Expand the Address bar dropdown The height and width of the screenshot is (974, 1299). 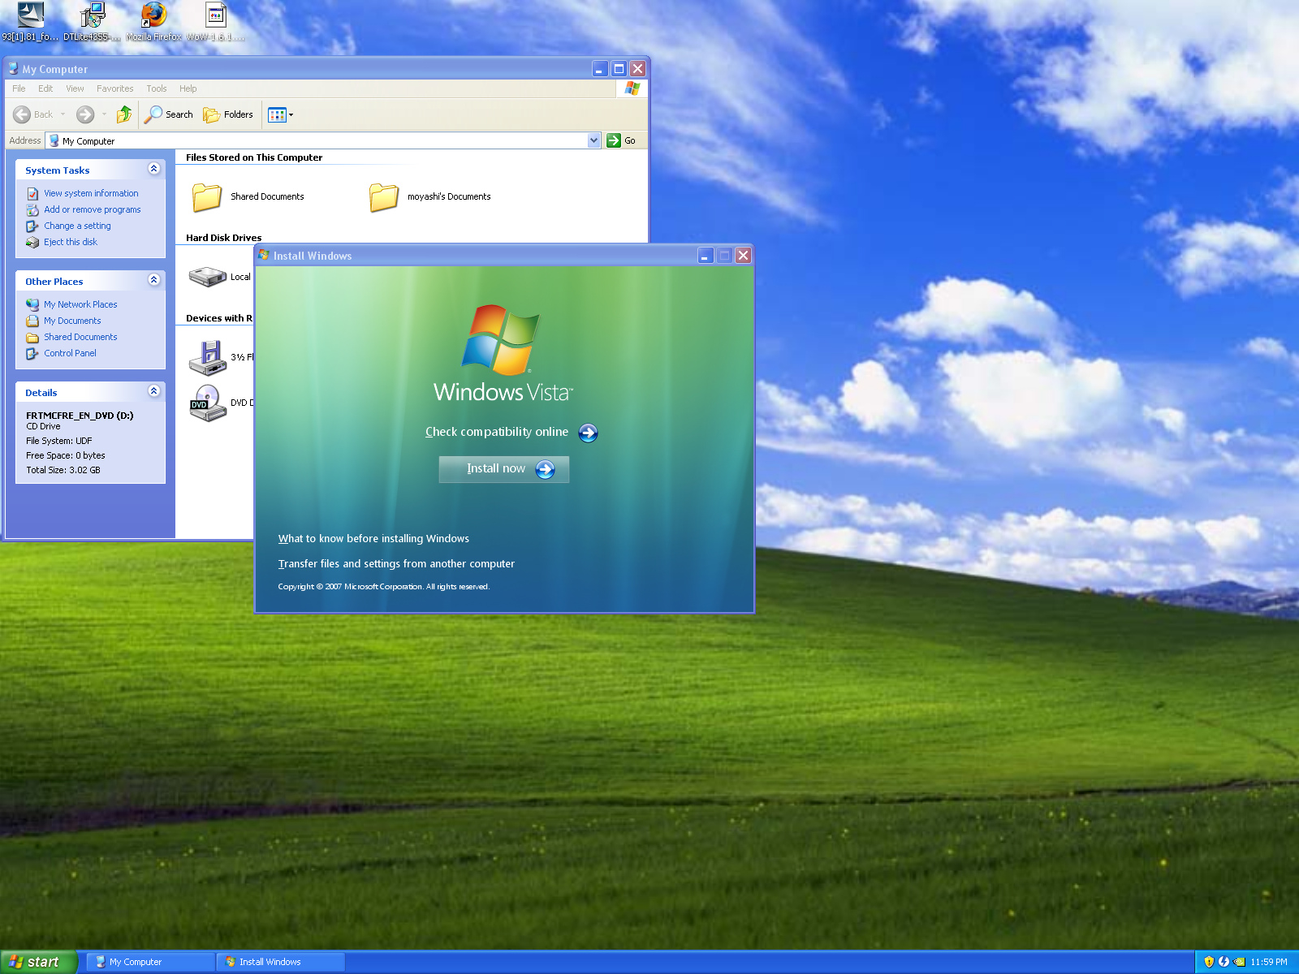[x=593, y=140]
